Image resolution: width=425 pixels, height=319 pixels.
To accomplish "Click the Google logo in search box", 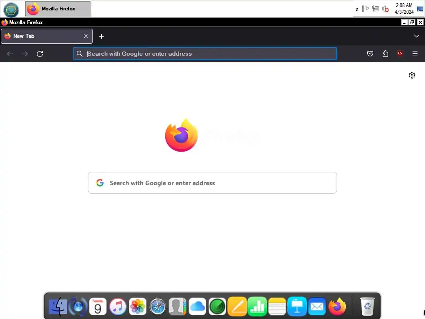I will tap(100, 183).
